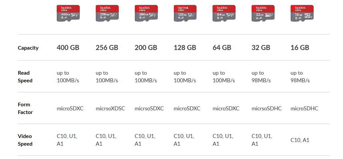Select the Form Factor row label
Image resolution: width=343 pixels, height=159 pixels.
coord(25,108)
